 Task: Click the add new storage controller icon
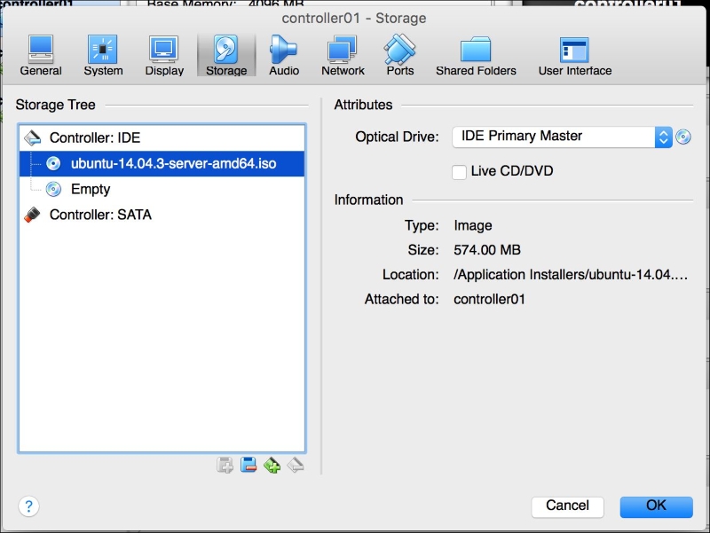tap(272, 465)
